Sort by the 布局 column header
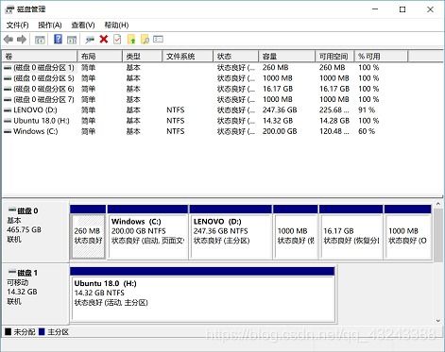The height and width of the screenshot is (352, 445). click(100, 57)
